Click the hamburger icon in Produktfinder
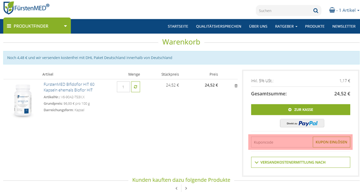This screenshot has width=360, height=192. (9, 26)
